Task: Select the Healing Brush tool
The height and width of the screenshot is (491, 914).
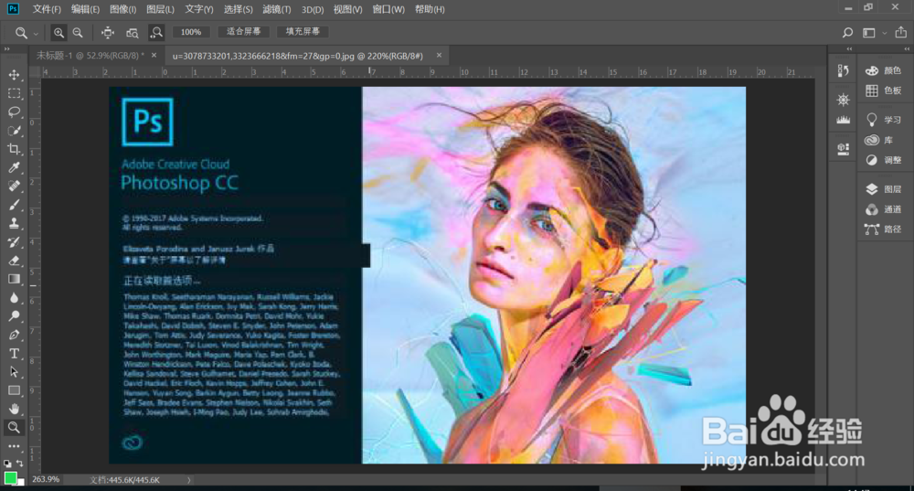Action: point(14,187)
